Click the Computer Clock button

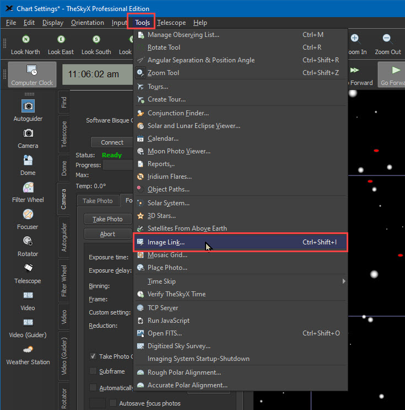pos(32,74)
